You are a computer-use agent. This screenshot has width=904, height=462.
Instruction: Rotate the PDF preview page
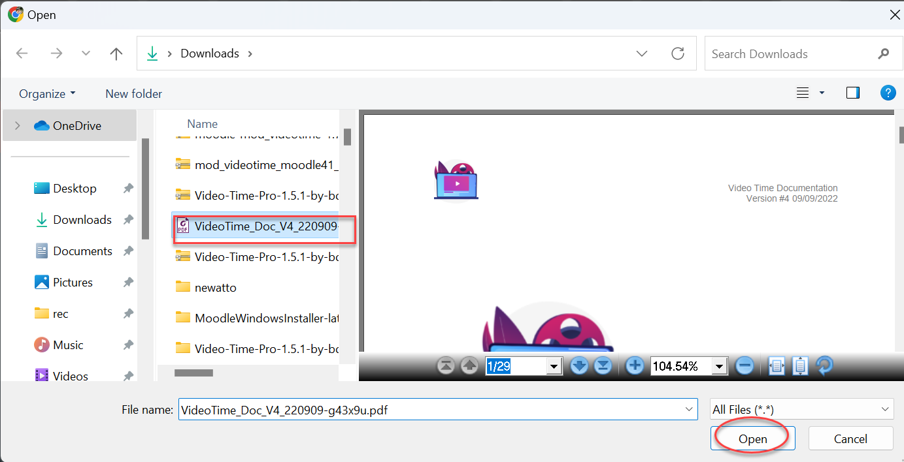[824, 366]
